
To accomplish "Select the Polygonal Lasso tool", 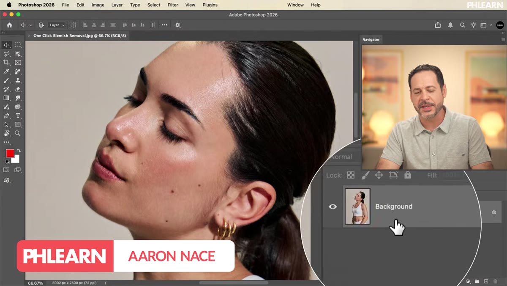I will [x=6, y=54].
